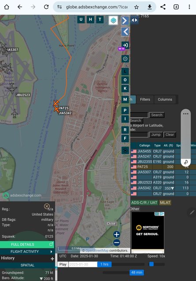This screenshot has height=281, width=196.
Task: Click the MLAT legend label
Action: pyautogui.click(x=165, y=203)
